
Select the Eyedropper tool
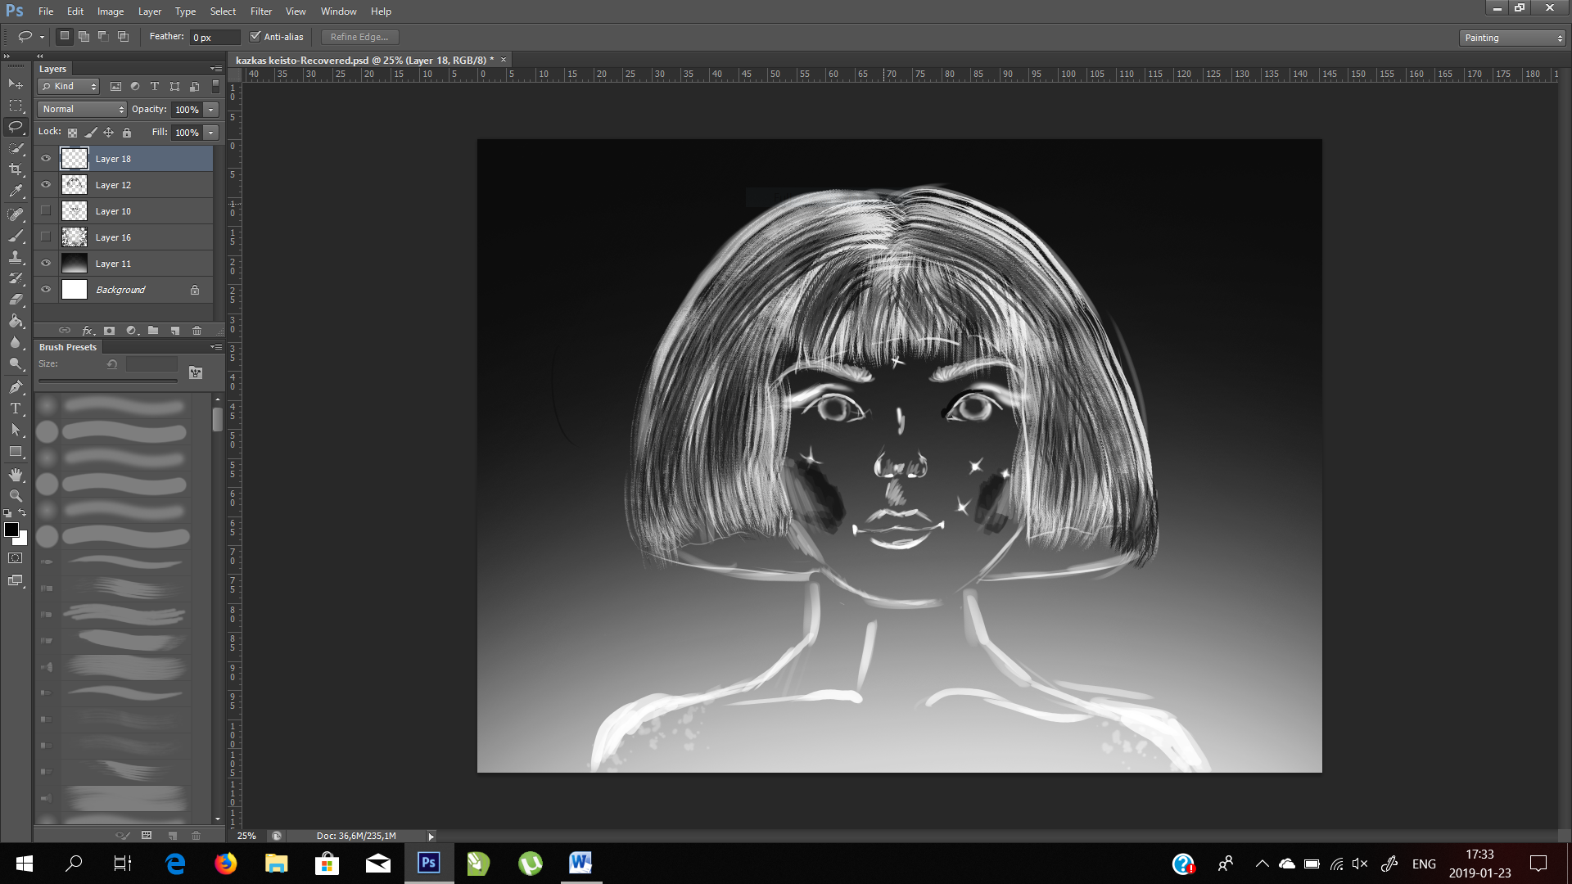[x=16, y=192]
